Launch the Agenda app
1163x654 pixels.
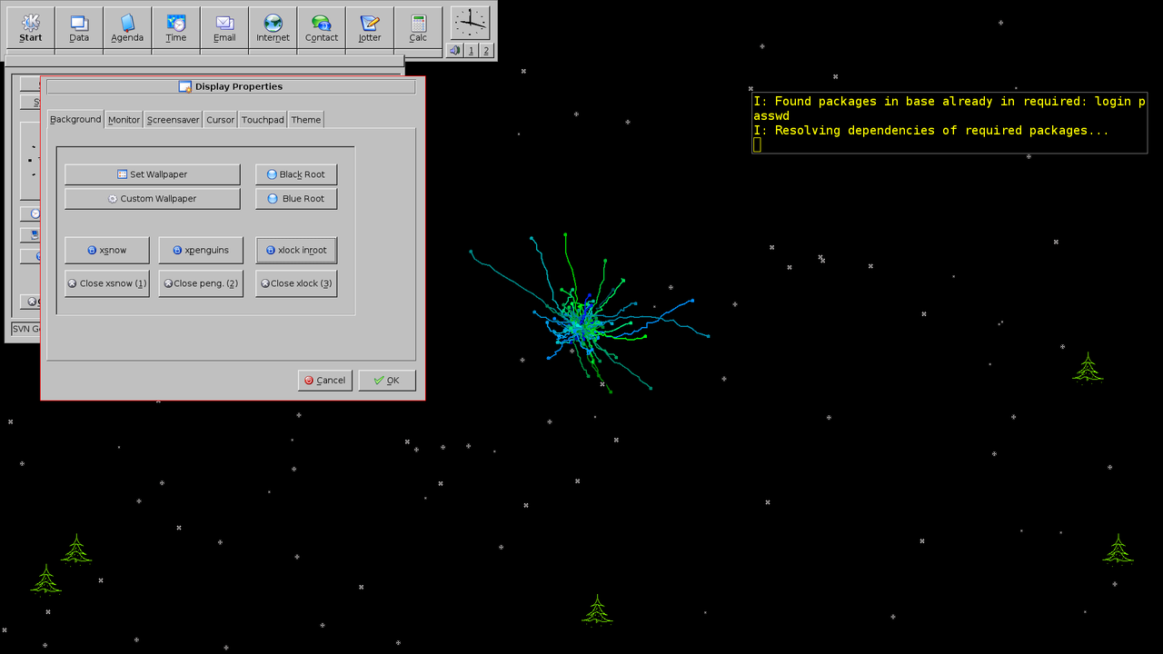[x=127, y=27]
